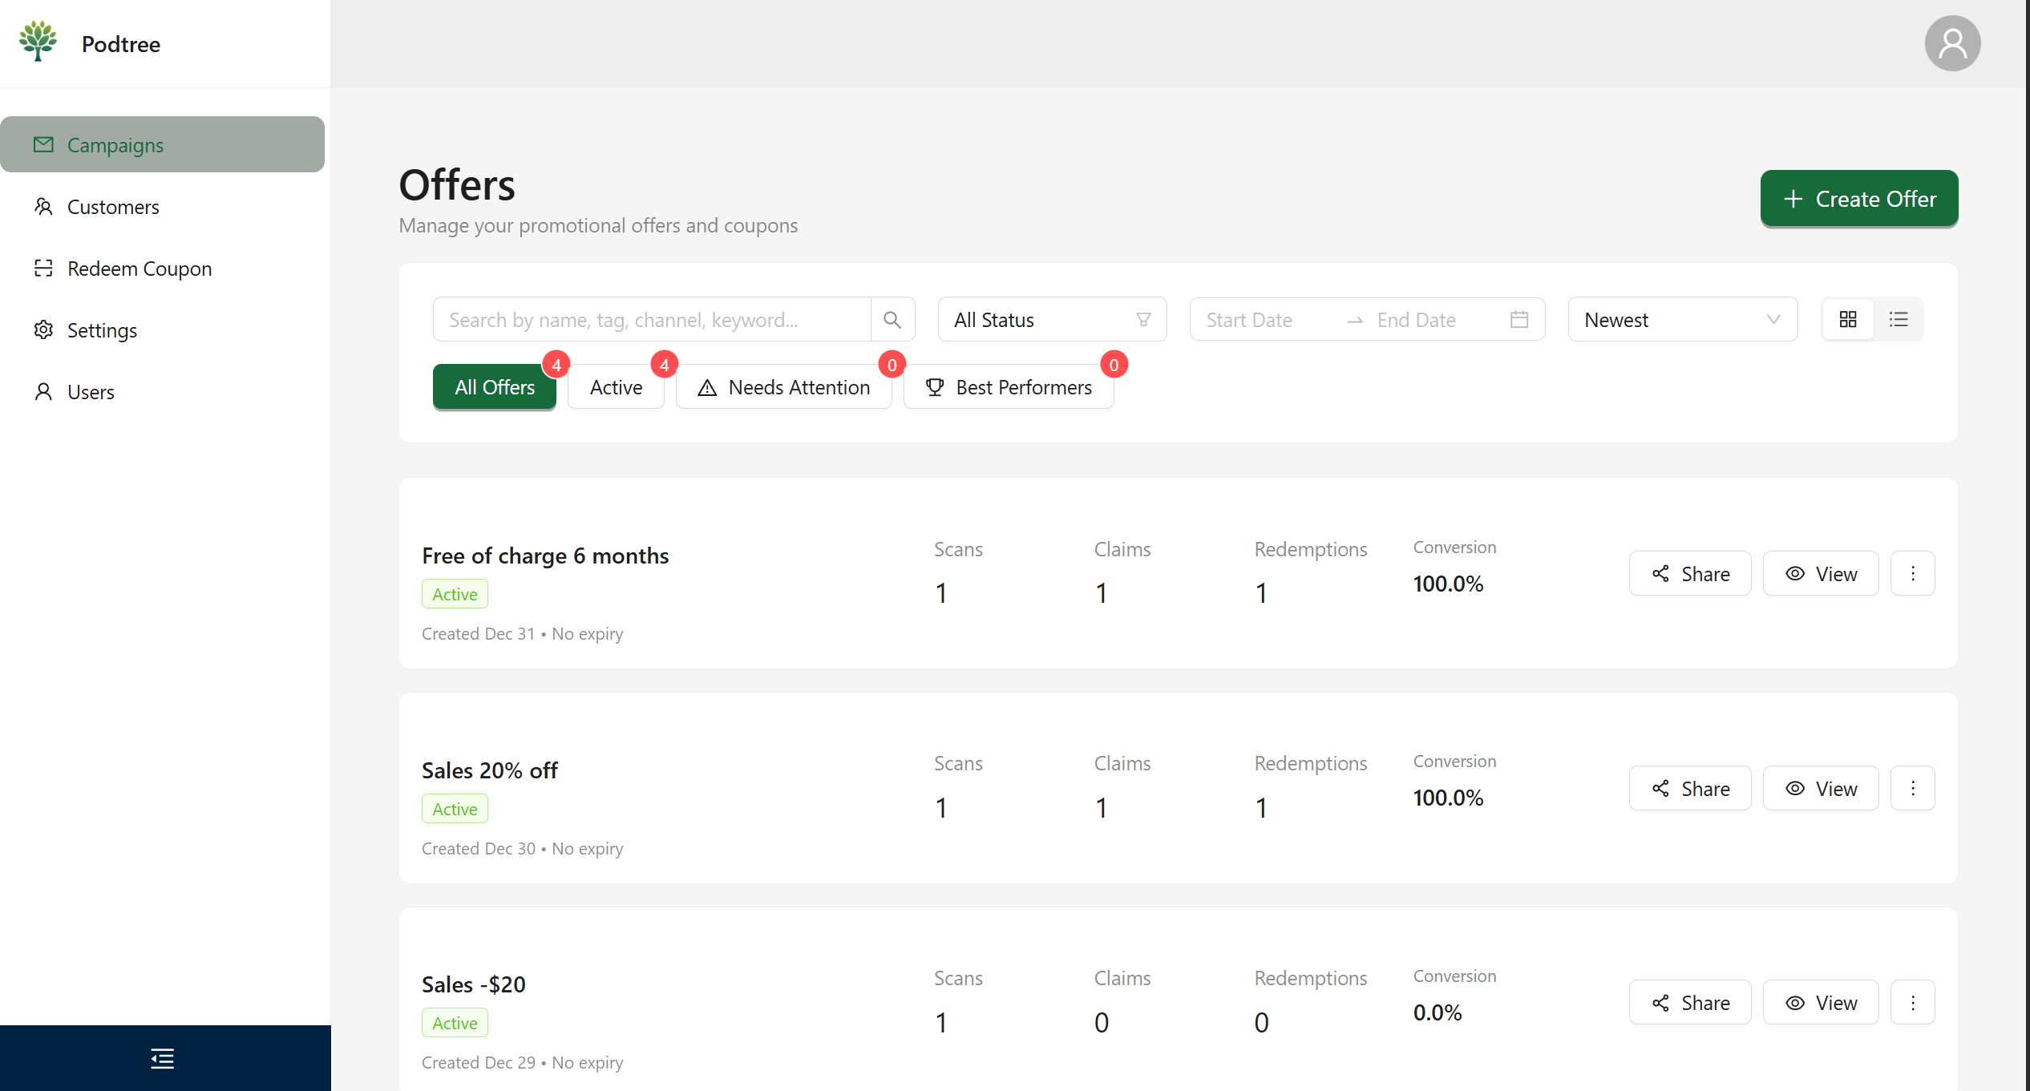The height and width of the screenshot is (1091, 2030).
Task: Expand the All Status filter dropdown
Action: [1051, 320]
